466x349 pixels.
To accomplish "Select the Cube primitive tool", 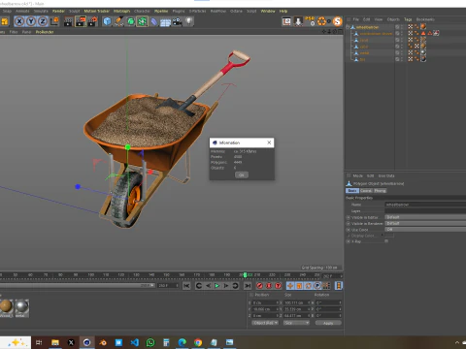I will 107,21.
